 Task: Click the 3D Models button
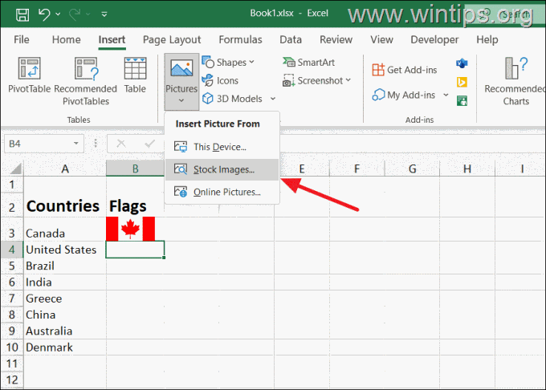pos(233,99)
